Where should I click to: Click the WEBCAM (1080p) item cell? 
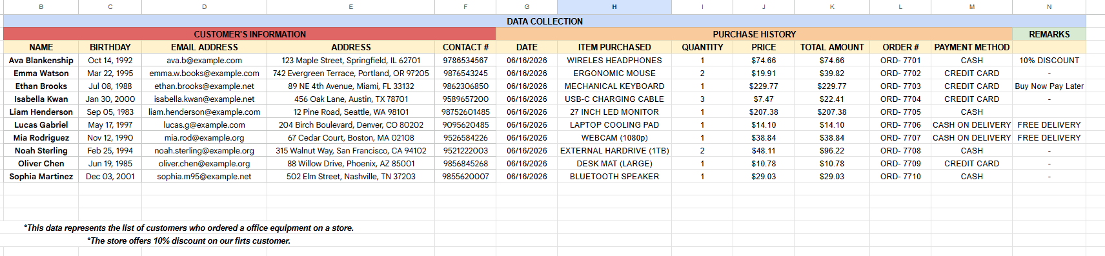[x=614, y=137]
